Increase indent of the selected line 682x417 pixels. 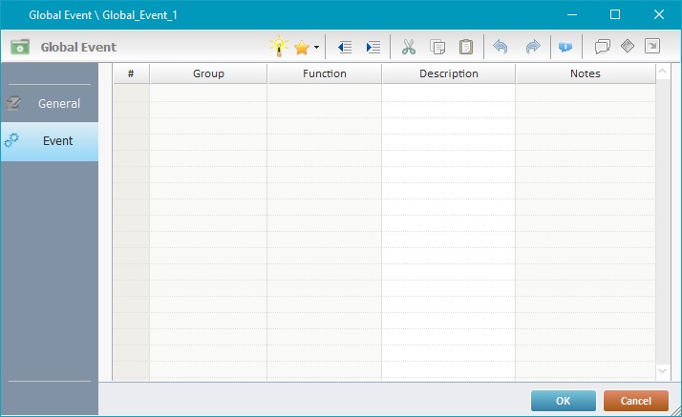pos(373,47)
